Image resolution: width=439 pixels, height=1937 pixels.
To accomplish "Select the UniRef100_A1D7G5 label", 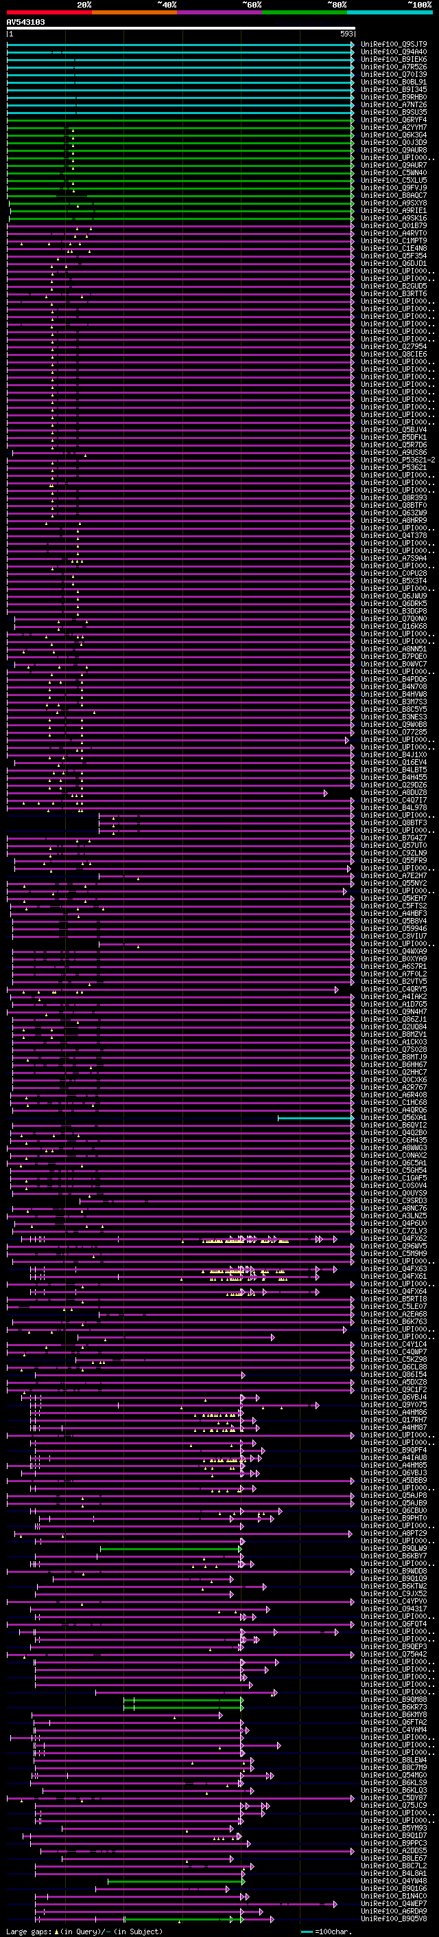I will coord(394,1004).
